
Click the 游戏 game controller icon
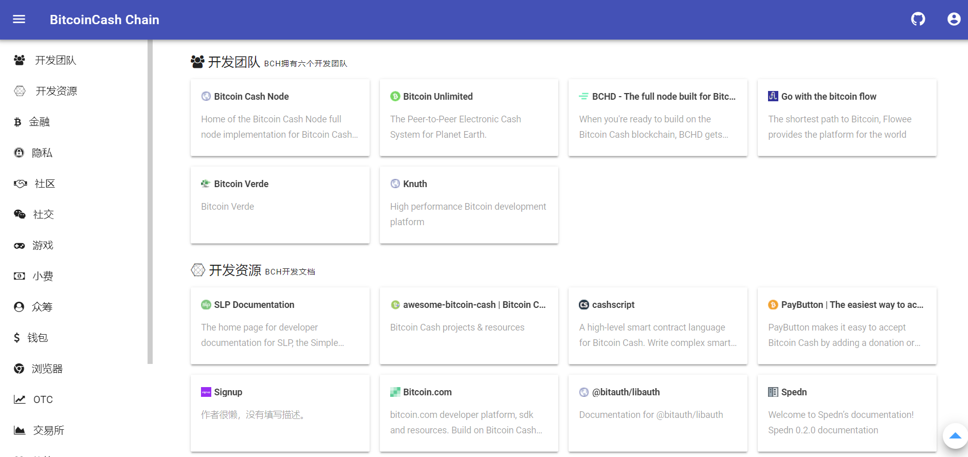(19, 246)
